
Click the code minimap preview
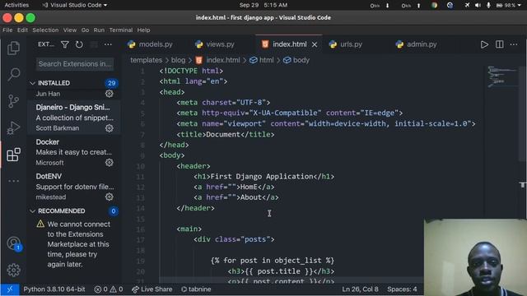503,76
